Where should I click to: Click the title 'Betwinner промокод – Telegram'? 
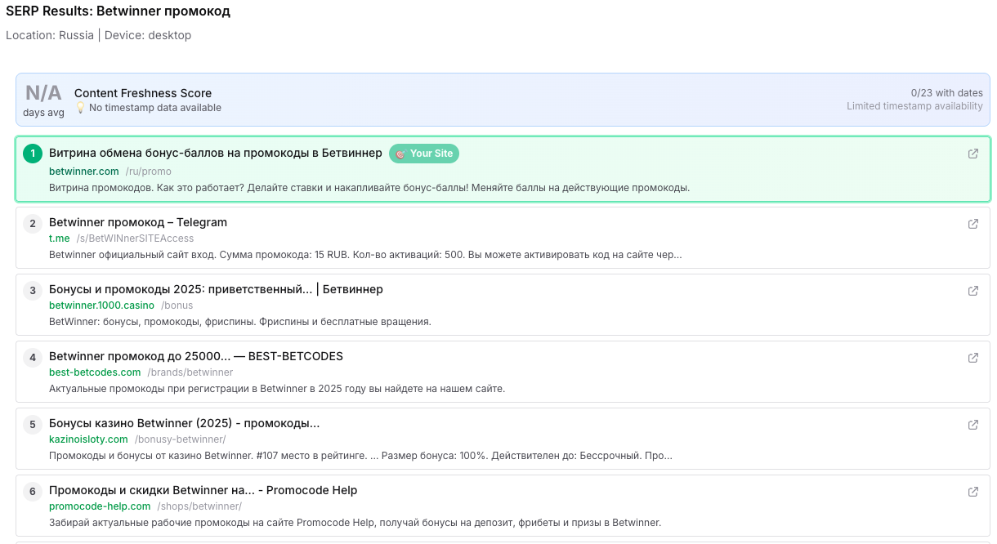click(x=139, y=222)
